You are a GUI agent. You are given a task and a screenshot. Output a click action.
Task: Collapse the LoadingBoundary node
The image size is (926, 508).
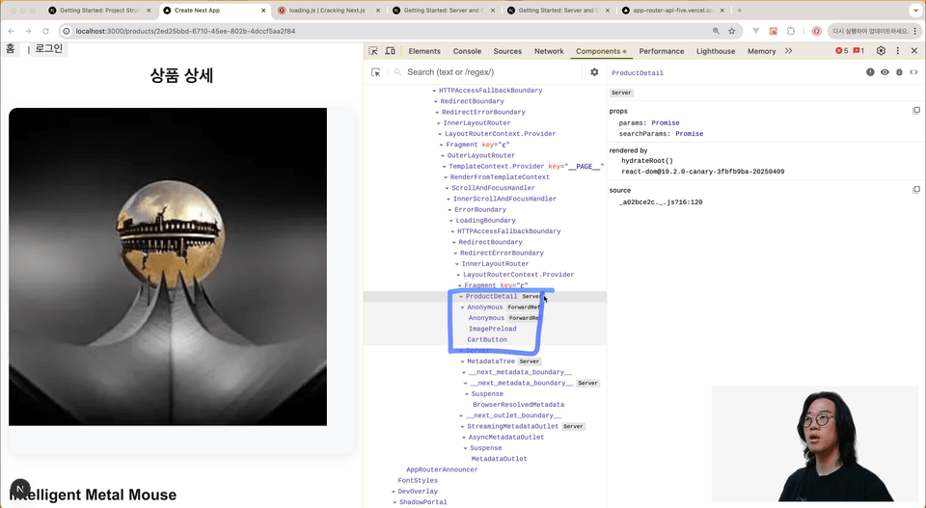pos(451,221)
